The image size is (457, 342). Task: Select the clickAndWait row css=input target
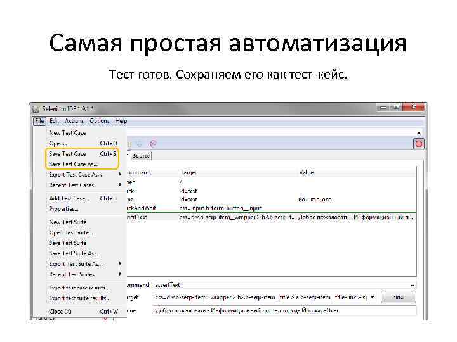271,208
